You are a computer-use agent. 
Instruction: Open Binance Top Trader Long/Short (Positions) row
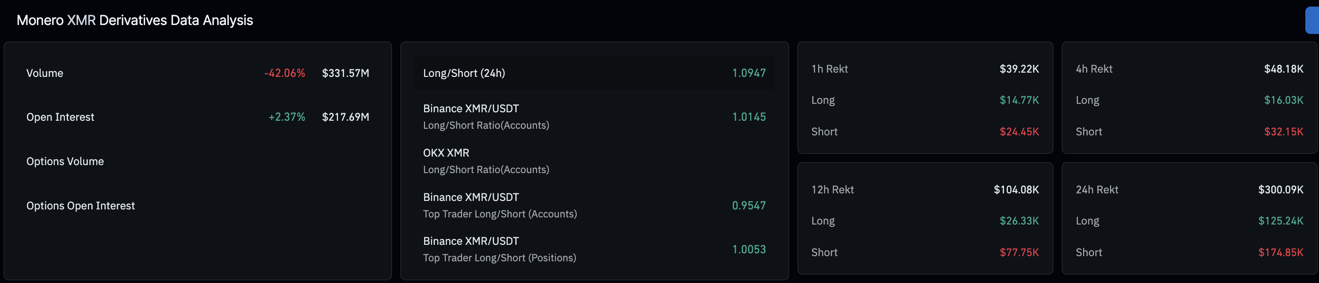pyautogui.click(x=499, y=250)
